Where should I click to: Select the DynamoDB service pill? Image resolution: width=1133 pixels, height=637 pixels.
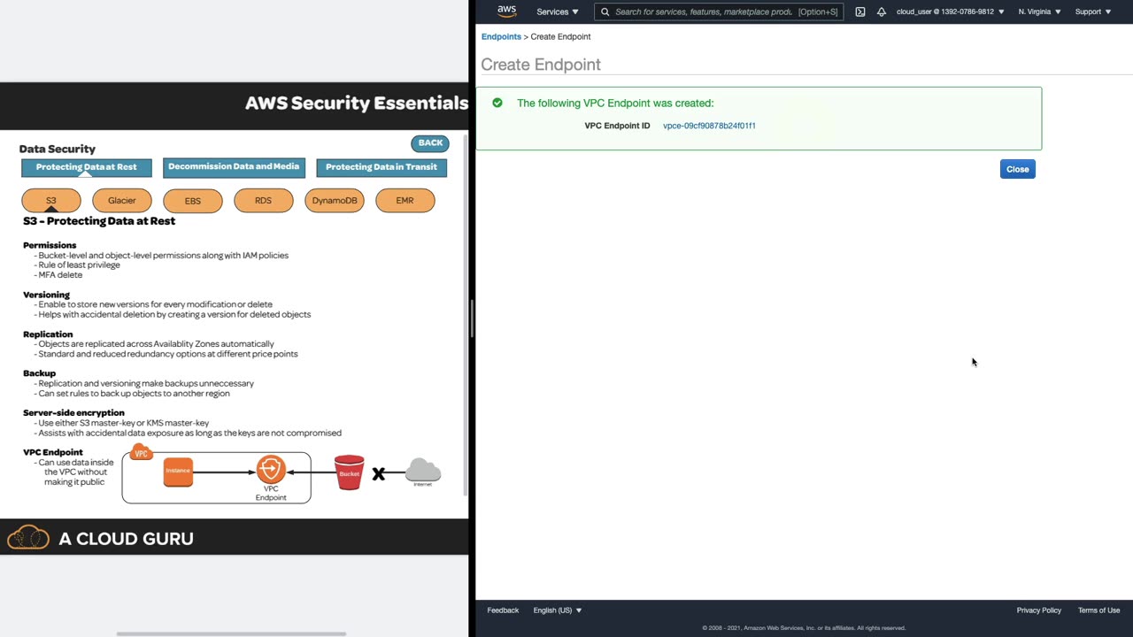[335, 200]
